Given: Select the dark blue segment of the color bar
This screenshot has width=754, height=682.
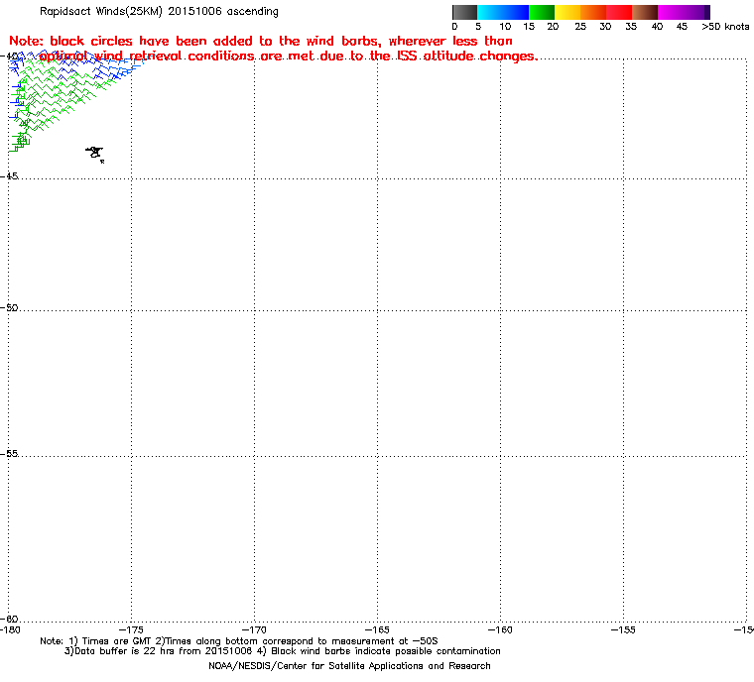Looking at the screenshot, I should 516,12.
